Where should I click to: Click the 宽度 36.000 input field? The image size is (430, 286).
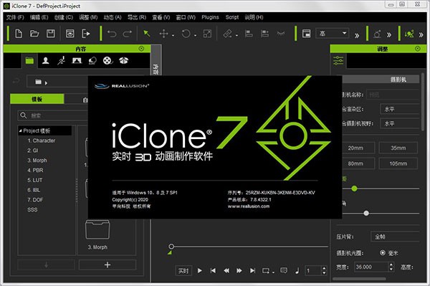[x=371, y=267]
